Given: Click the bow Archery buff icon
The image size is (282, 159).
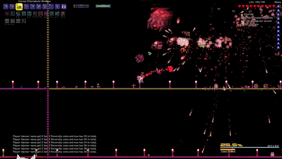Looking at the screenshot, I should tap(57, 14).
